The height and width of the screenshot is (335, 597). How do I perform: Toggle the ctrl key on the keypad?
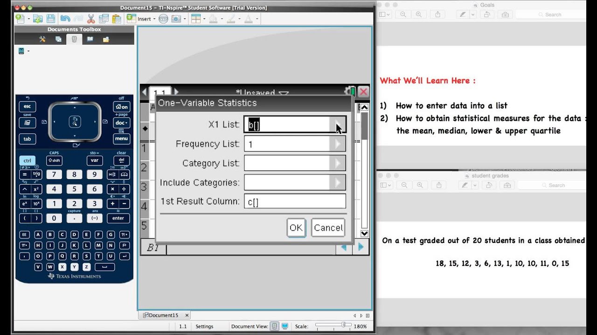click(28, 161)
